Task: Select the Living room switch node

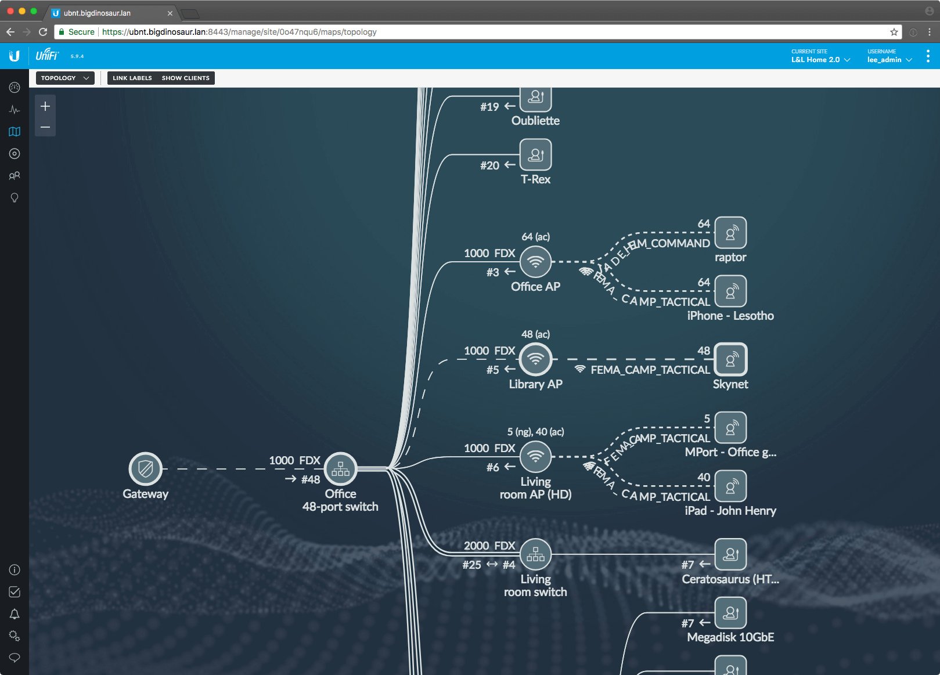Action: click(x=535, y=555)
